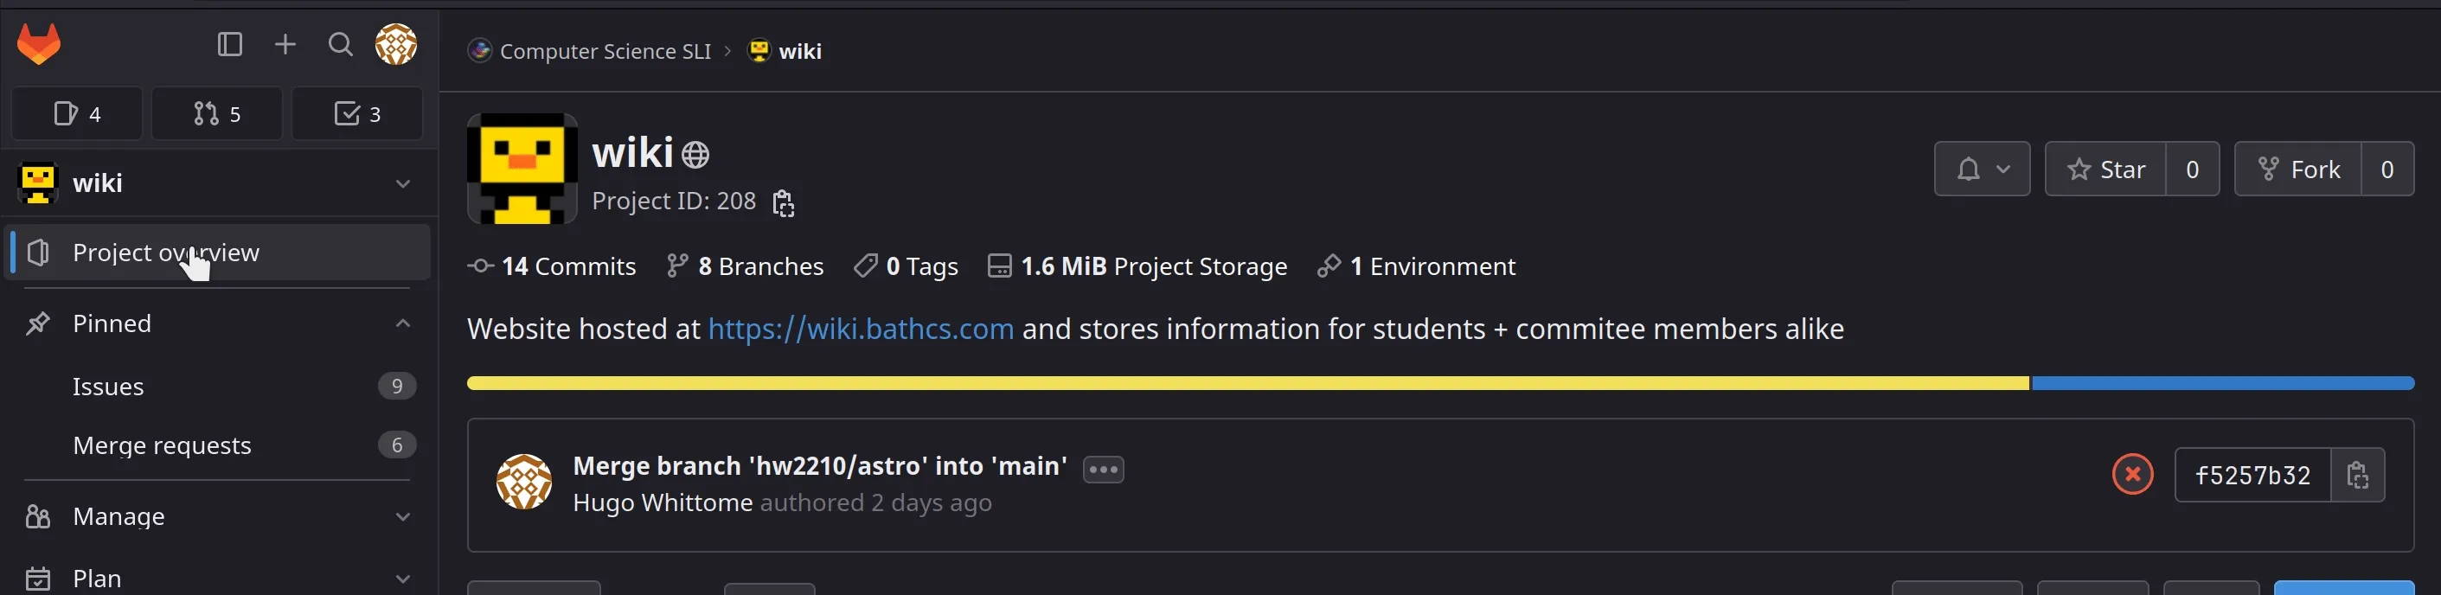The image size is (2441, 595).
Task: Open the failed pipeline status red icon
Action: pos(2131,475)
